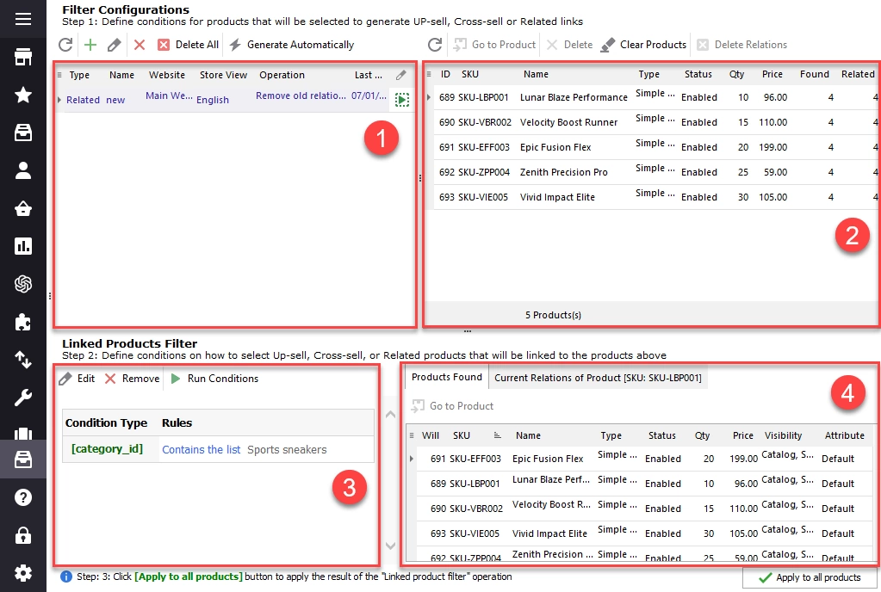Open the wrench tools sidebar icon
The width and height of the screenshot is (881, 592).
(23, 398)
